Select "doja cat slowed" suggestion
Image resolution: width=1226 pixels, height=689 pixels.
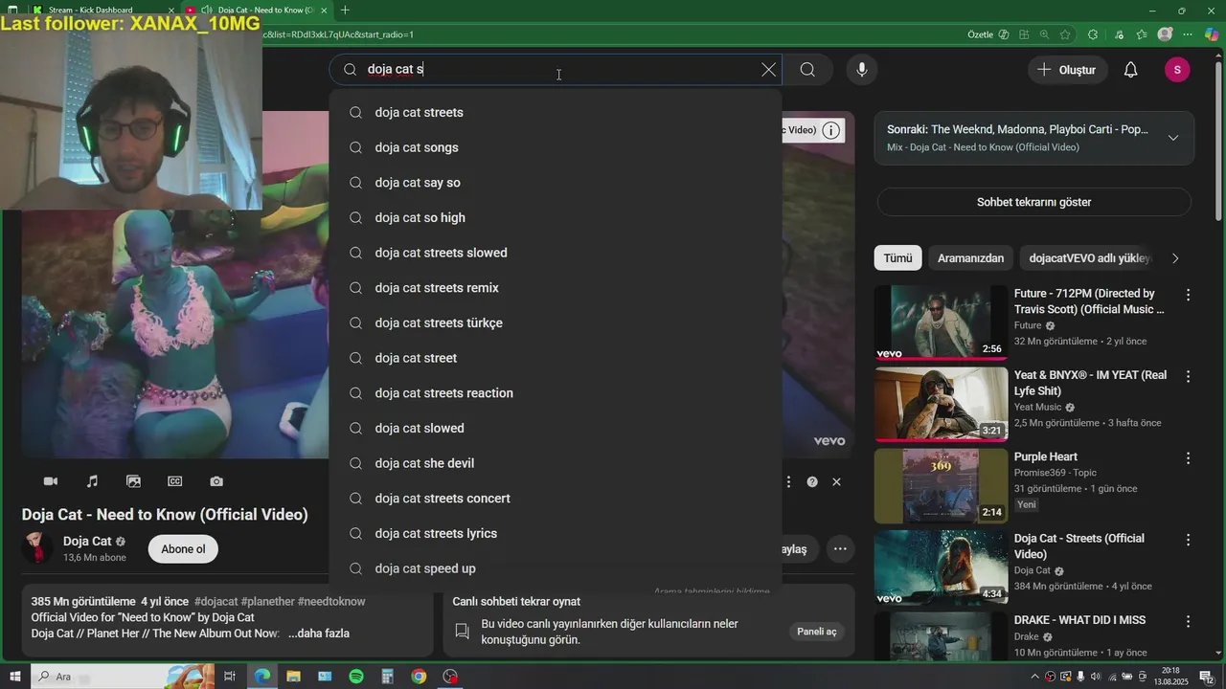[556, 428]
